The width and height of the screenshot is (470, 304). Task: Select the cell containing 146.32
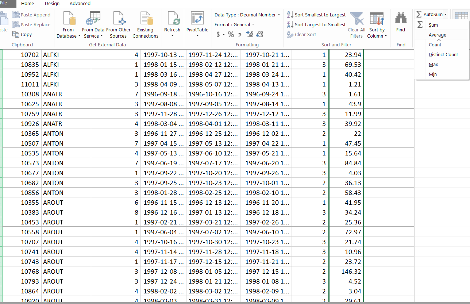tap(346, 272)
